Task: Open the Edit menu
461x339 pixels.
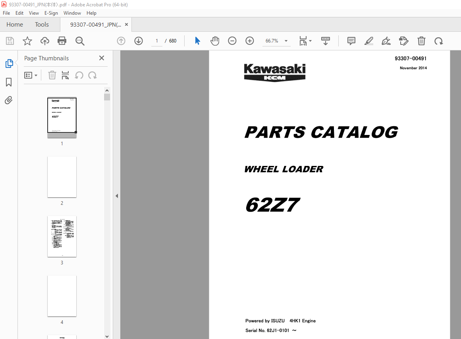Action: [x=19, y=13]
